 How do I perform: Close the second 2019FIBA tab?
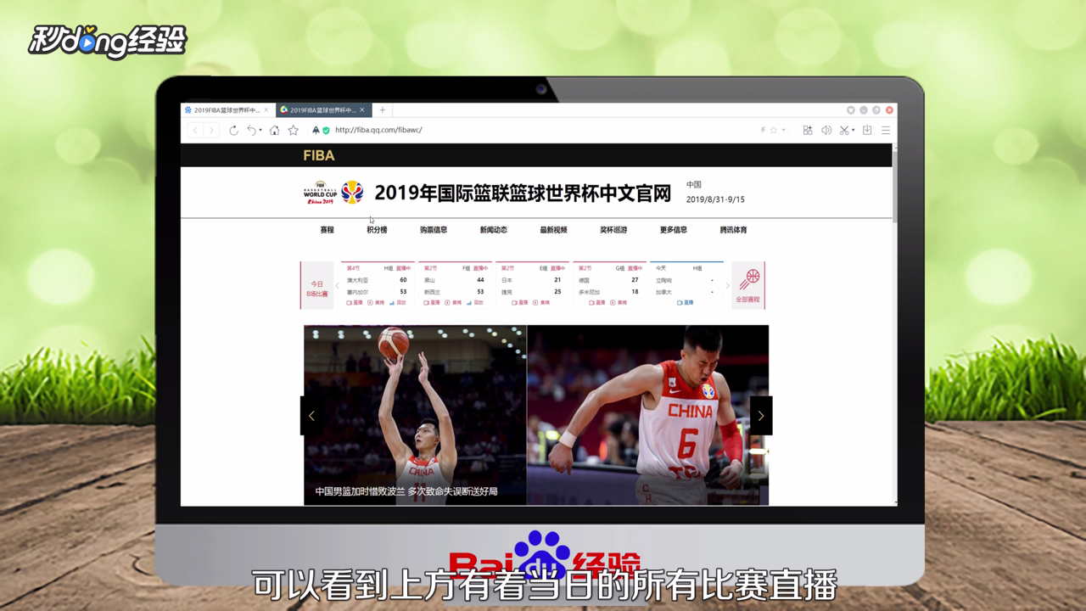point(362,110)
